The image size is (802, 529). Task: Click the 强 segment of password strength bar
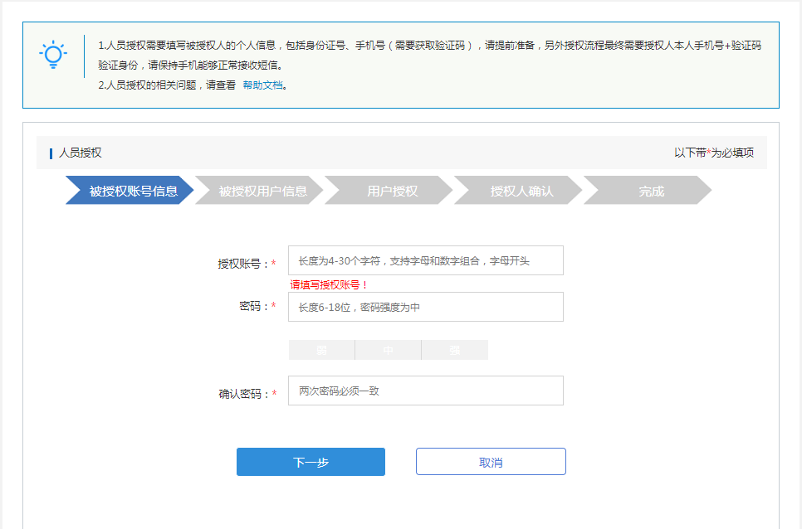pos(454,349)
